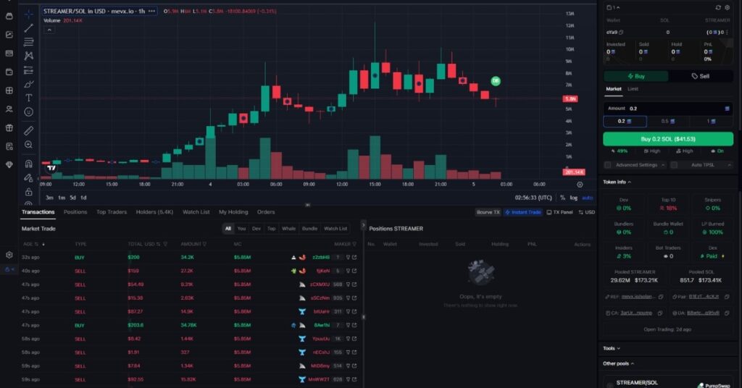742x388 pixels.
Task: Toggle percent scale on chart
Action: click(x=562, y=198)
